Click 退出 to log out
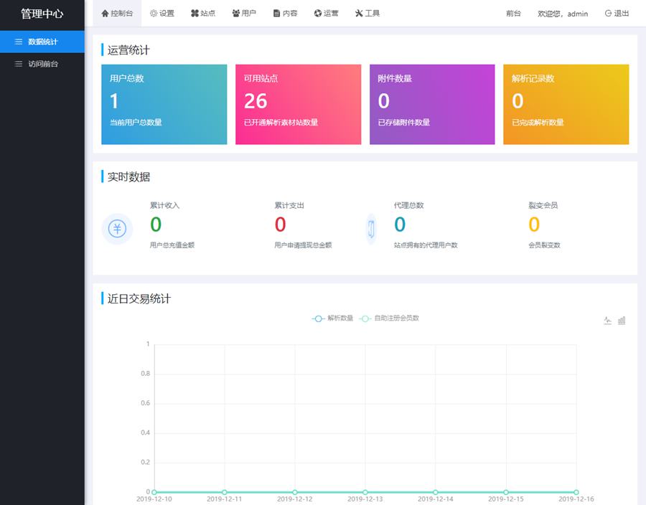 click(x=617, y=13)
